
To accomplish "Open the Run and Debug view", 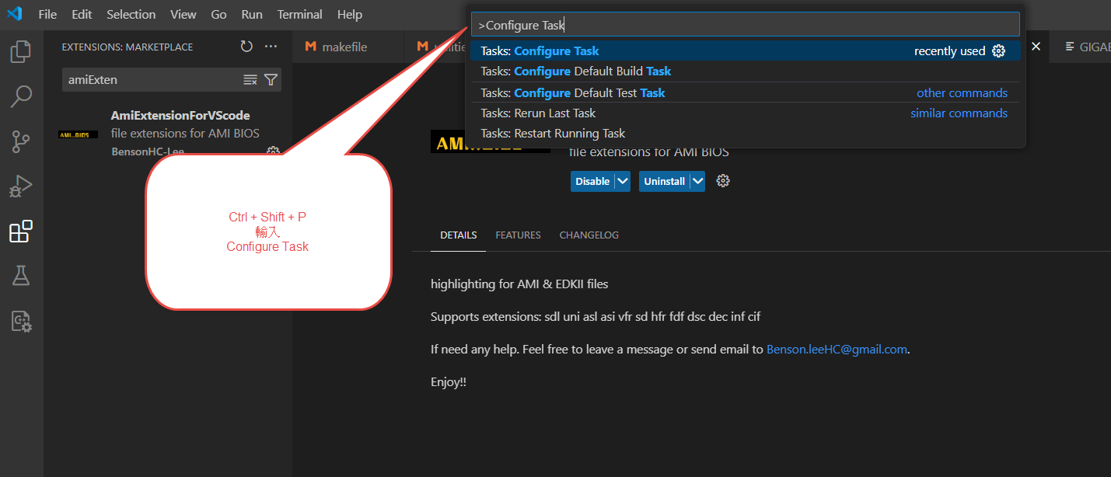I will click(x=21, y=186).
